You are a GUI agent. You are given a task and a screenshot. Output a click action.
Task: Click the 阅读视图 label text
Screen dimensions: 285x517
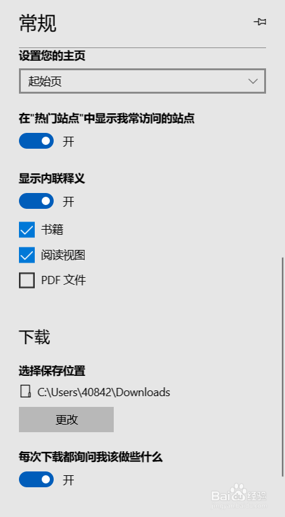point(63,255)
